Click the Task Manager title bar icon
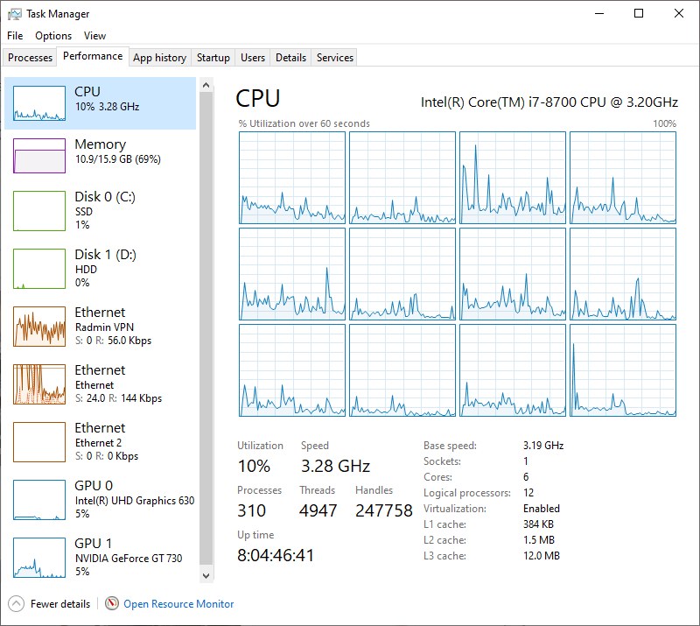Screen dimensions: 700x626 [x=14, y=14]
